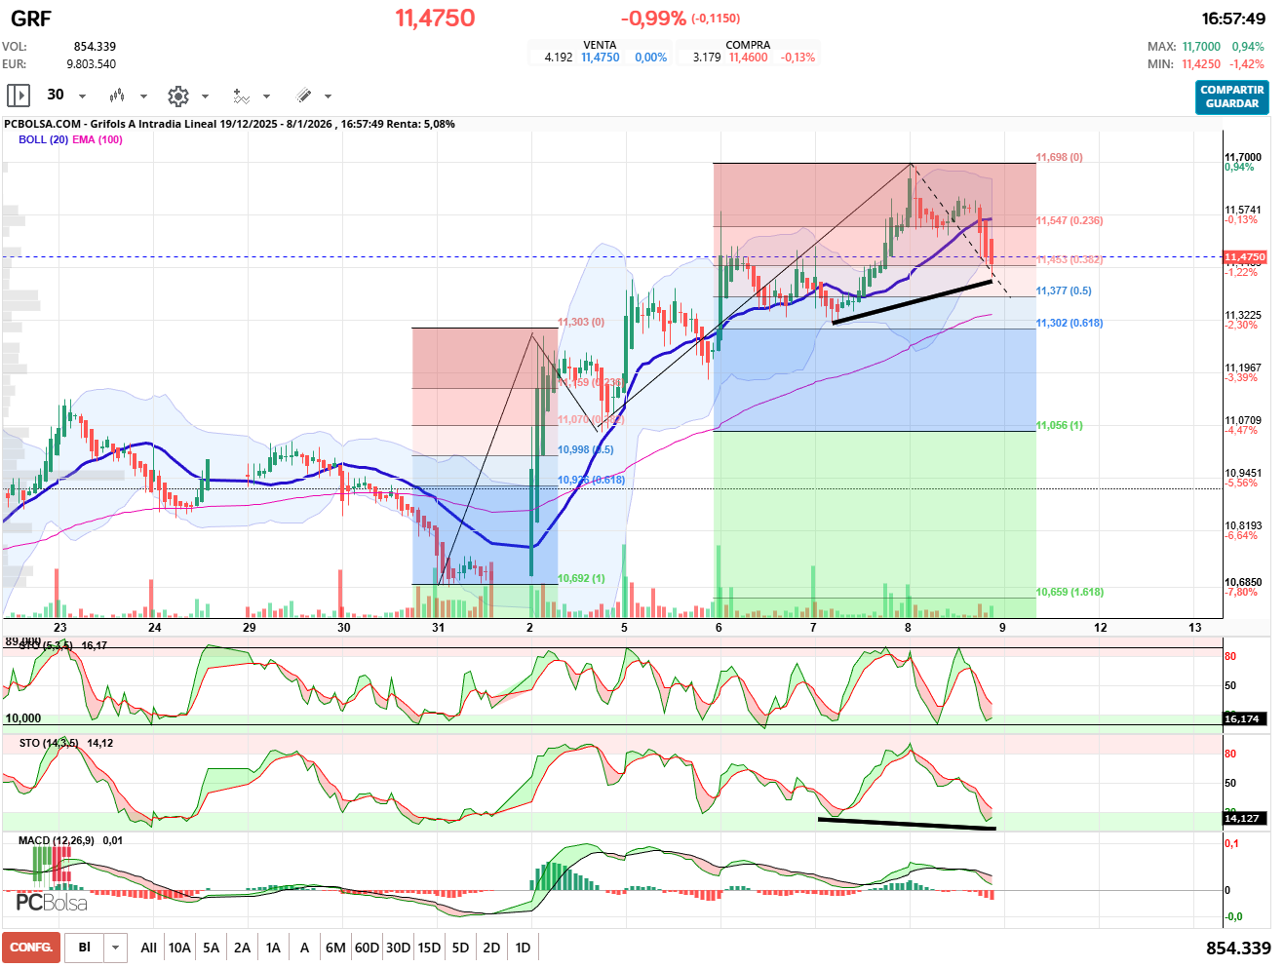The height and width of the screenshot is (968, 1284).
Task: Click the COMPRA column header
Action: pos(748,45)
